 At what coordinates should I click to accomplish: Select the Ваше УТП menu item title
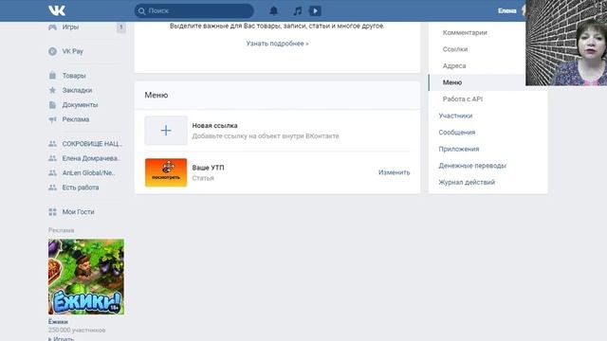click(209, 168)
